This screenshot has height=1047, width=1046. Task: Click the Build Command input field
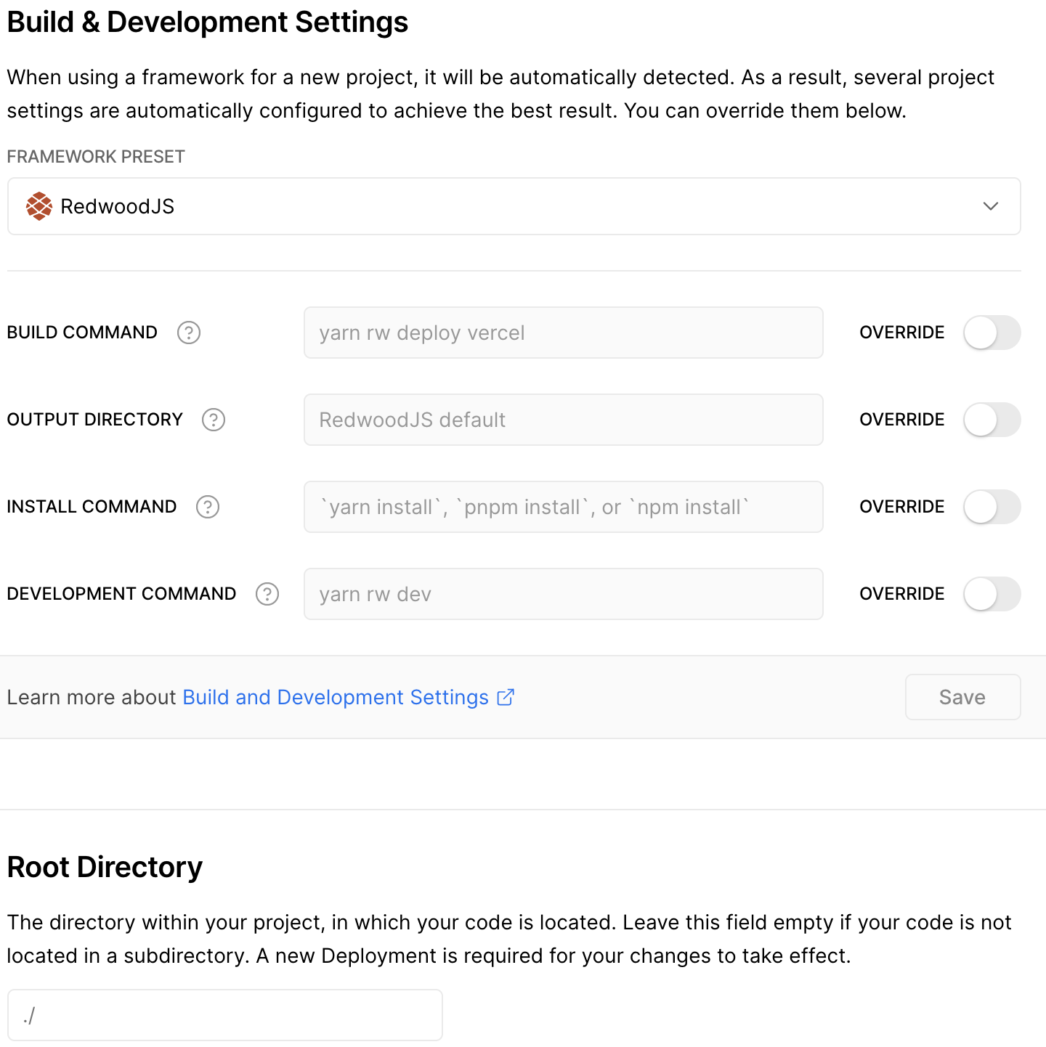pyautogui.click(x=563, y=333)
